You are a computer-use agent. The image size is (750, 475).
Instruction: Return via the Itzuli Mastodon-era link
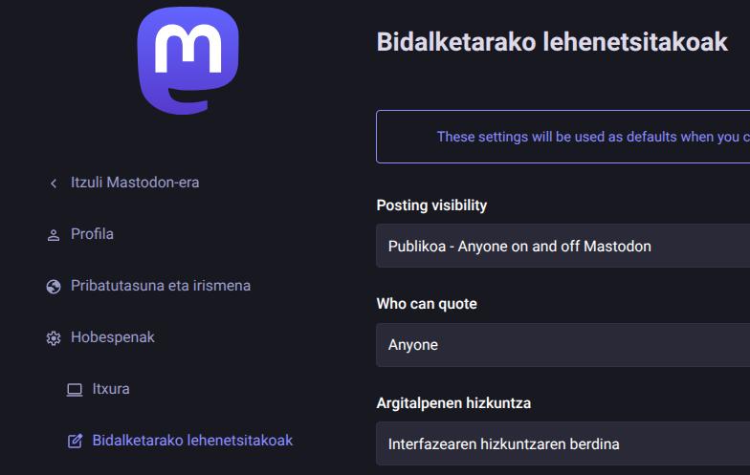(x=135, y=183)
